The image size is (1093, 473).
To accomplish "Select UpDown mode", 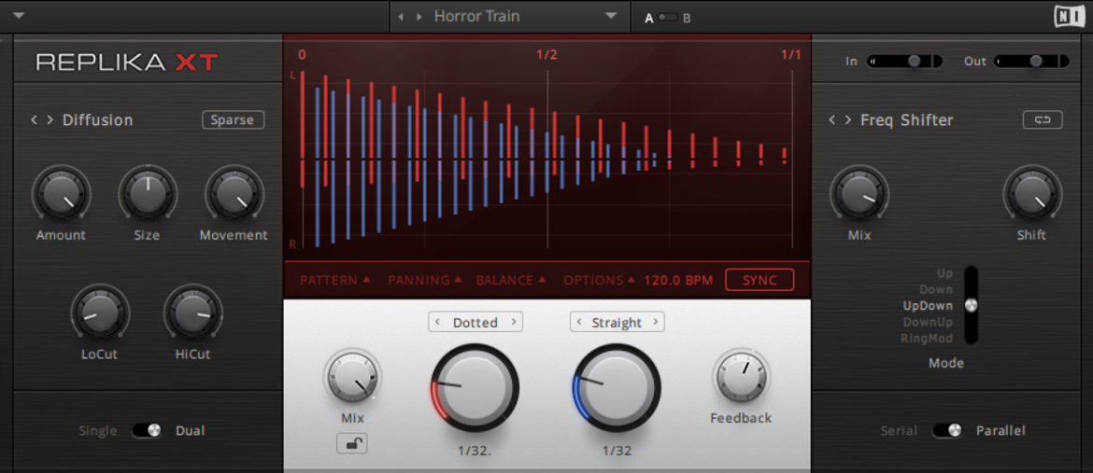I will pos(928,305).
